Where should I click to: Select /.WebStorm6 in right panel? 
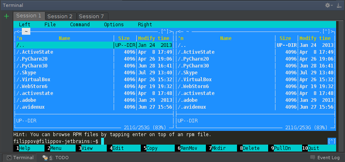pyautogui.click(x=256, y=86)
